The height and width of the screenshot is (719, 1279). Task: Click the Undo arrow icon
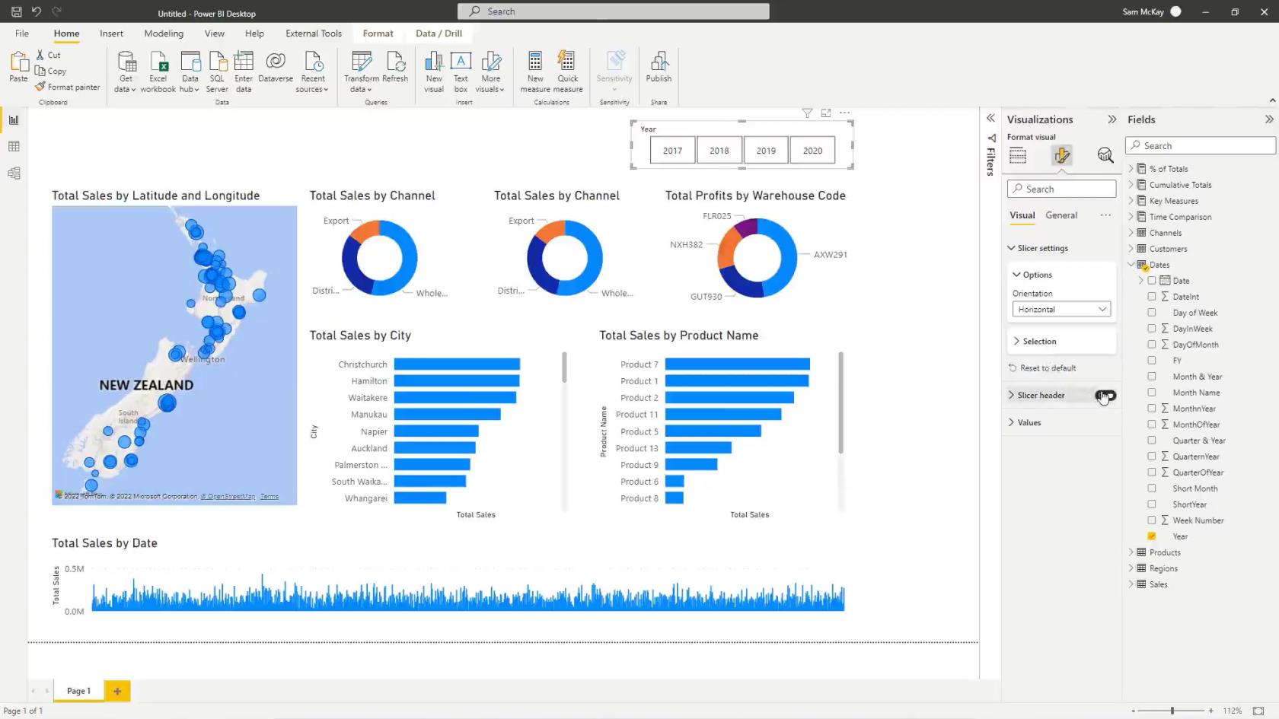(36, 11)
